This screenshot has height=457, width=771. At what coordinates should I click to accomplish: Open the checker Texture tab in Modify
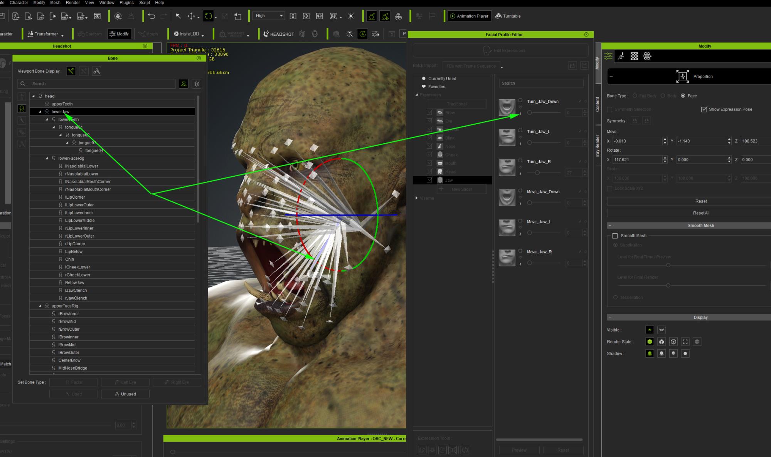pyautogui.click(x=634, y=56)
